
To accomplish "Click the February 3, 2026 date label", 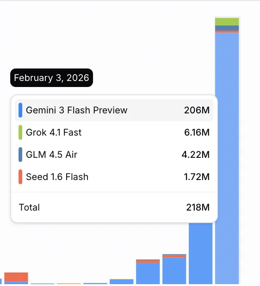I will [x=52, y=78].
